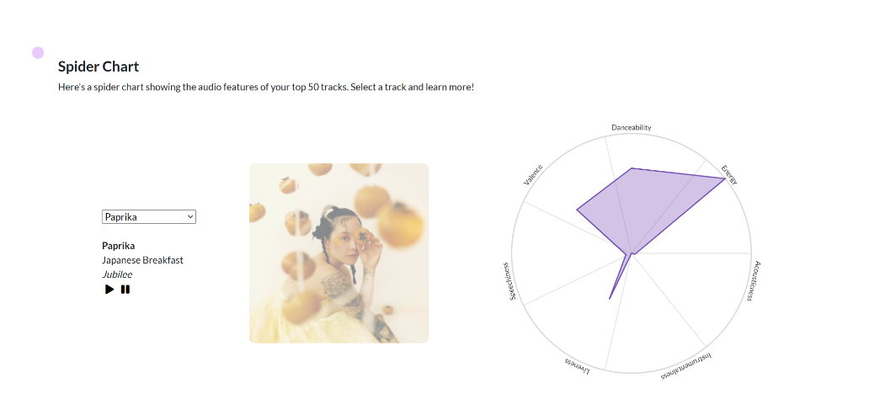Click the Danceability vertex of the purple shape

coord(631,168)
